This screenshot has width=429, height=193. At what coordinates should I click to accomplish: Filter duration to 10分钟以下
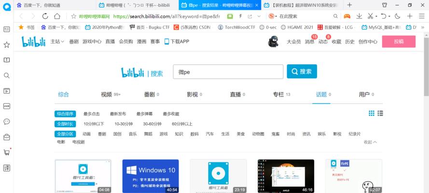coord(94,124)
